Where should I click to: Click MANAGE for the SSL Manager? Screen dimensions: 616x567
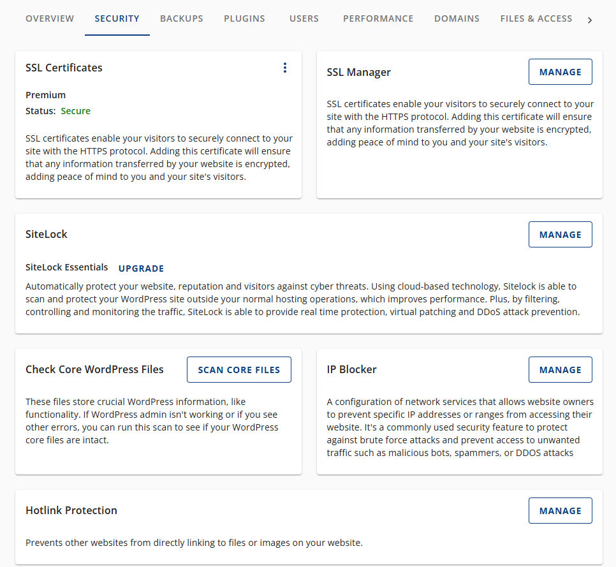coord(560,71)
